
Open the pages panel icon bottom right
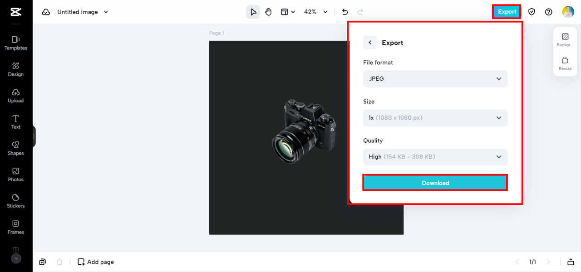pos(571,262)
